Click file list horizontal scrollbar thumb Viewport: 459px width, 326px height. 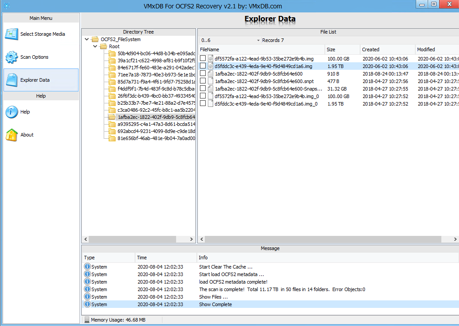click(323, 239)
